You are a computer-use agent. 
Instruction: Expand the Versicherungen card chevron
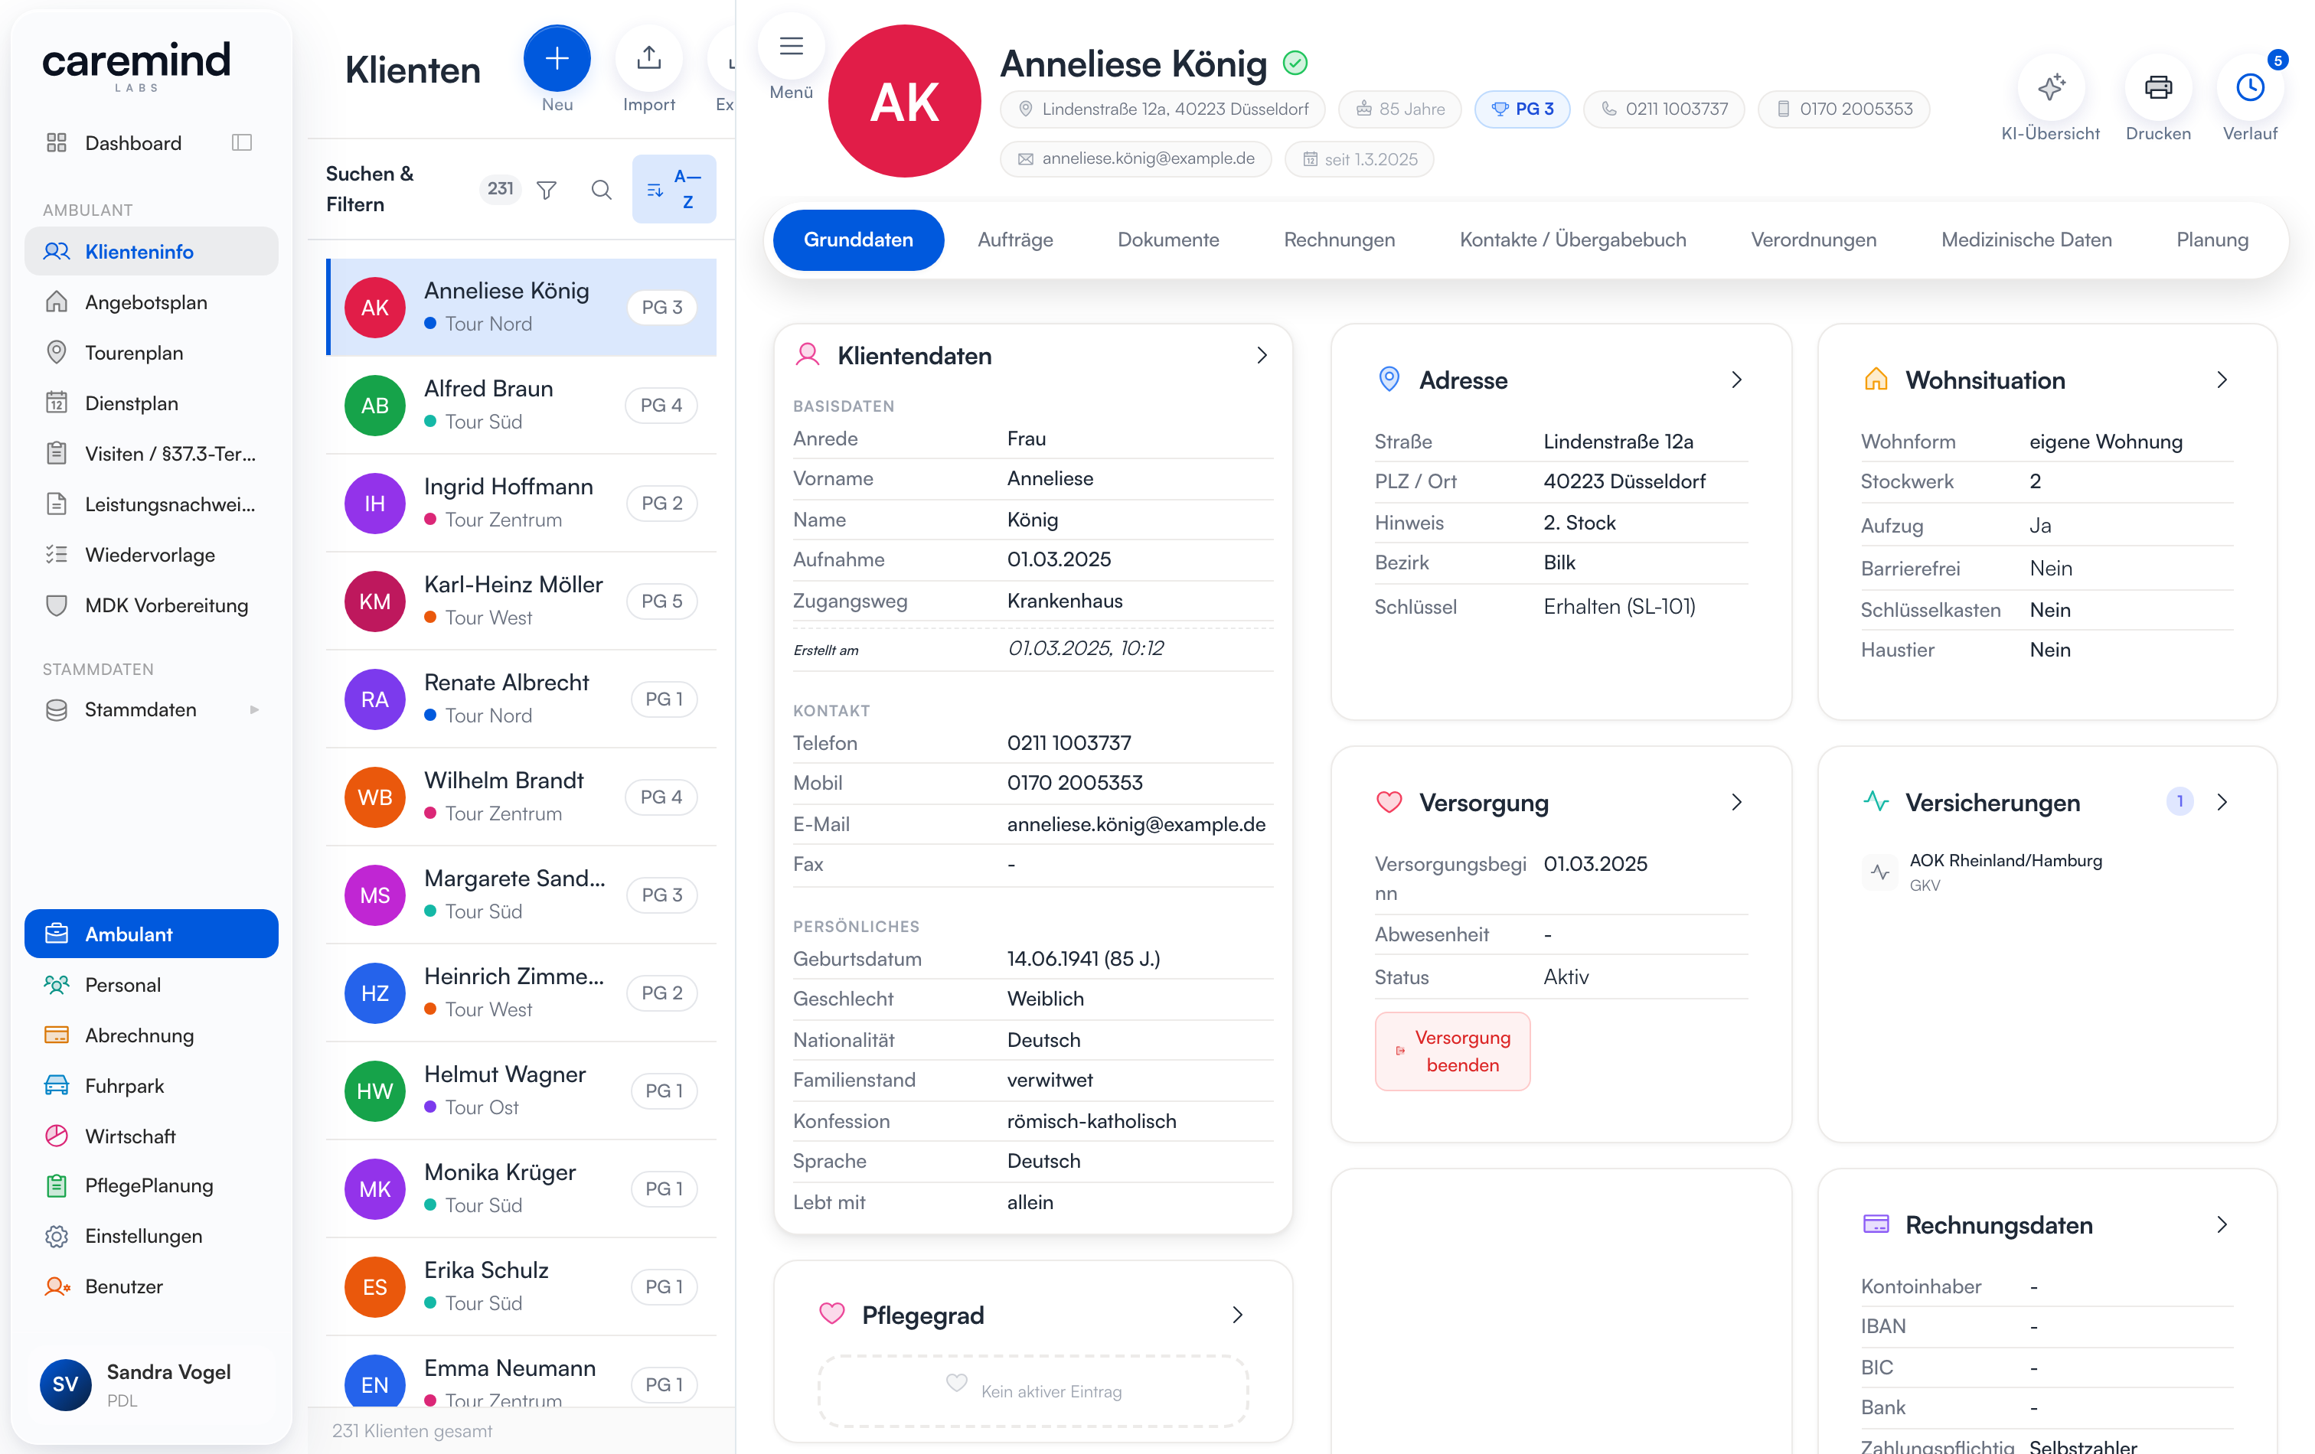(2222, 803)
